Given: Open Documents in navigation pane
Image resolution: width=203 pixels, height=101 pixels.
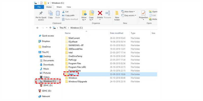Looking at the screenshot, I should tap(47, 60).
